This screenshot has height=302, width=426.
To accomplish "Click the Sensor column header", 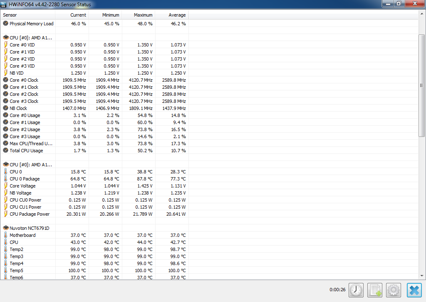I will pyautogui.click(x=28, y=15).
